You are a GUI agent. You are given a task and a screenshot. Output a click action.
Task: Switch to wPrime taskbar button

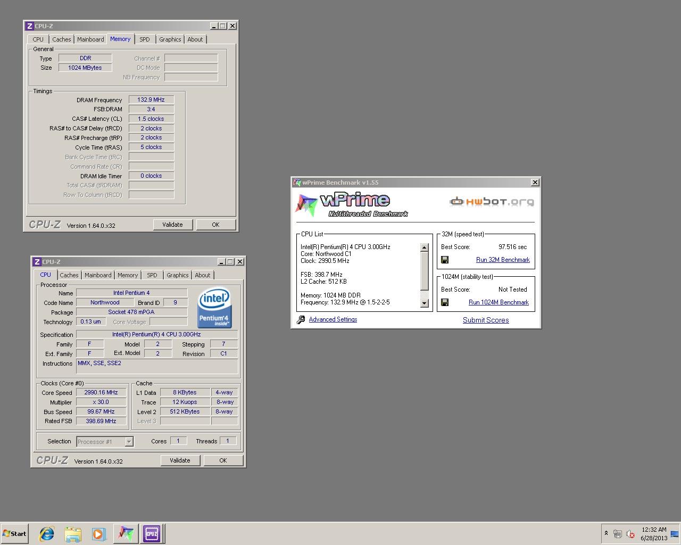(126, 533)
